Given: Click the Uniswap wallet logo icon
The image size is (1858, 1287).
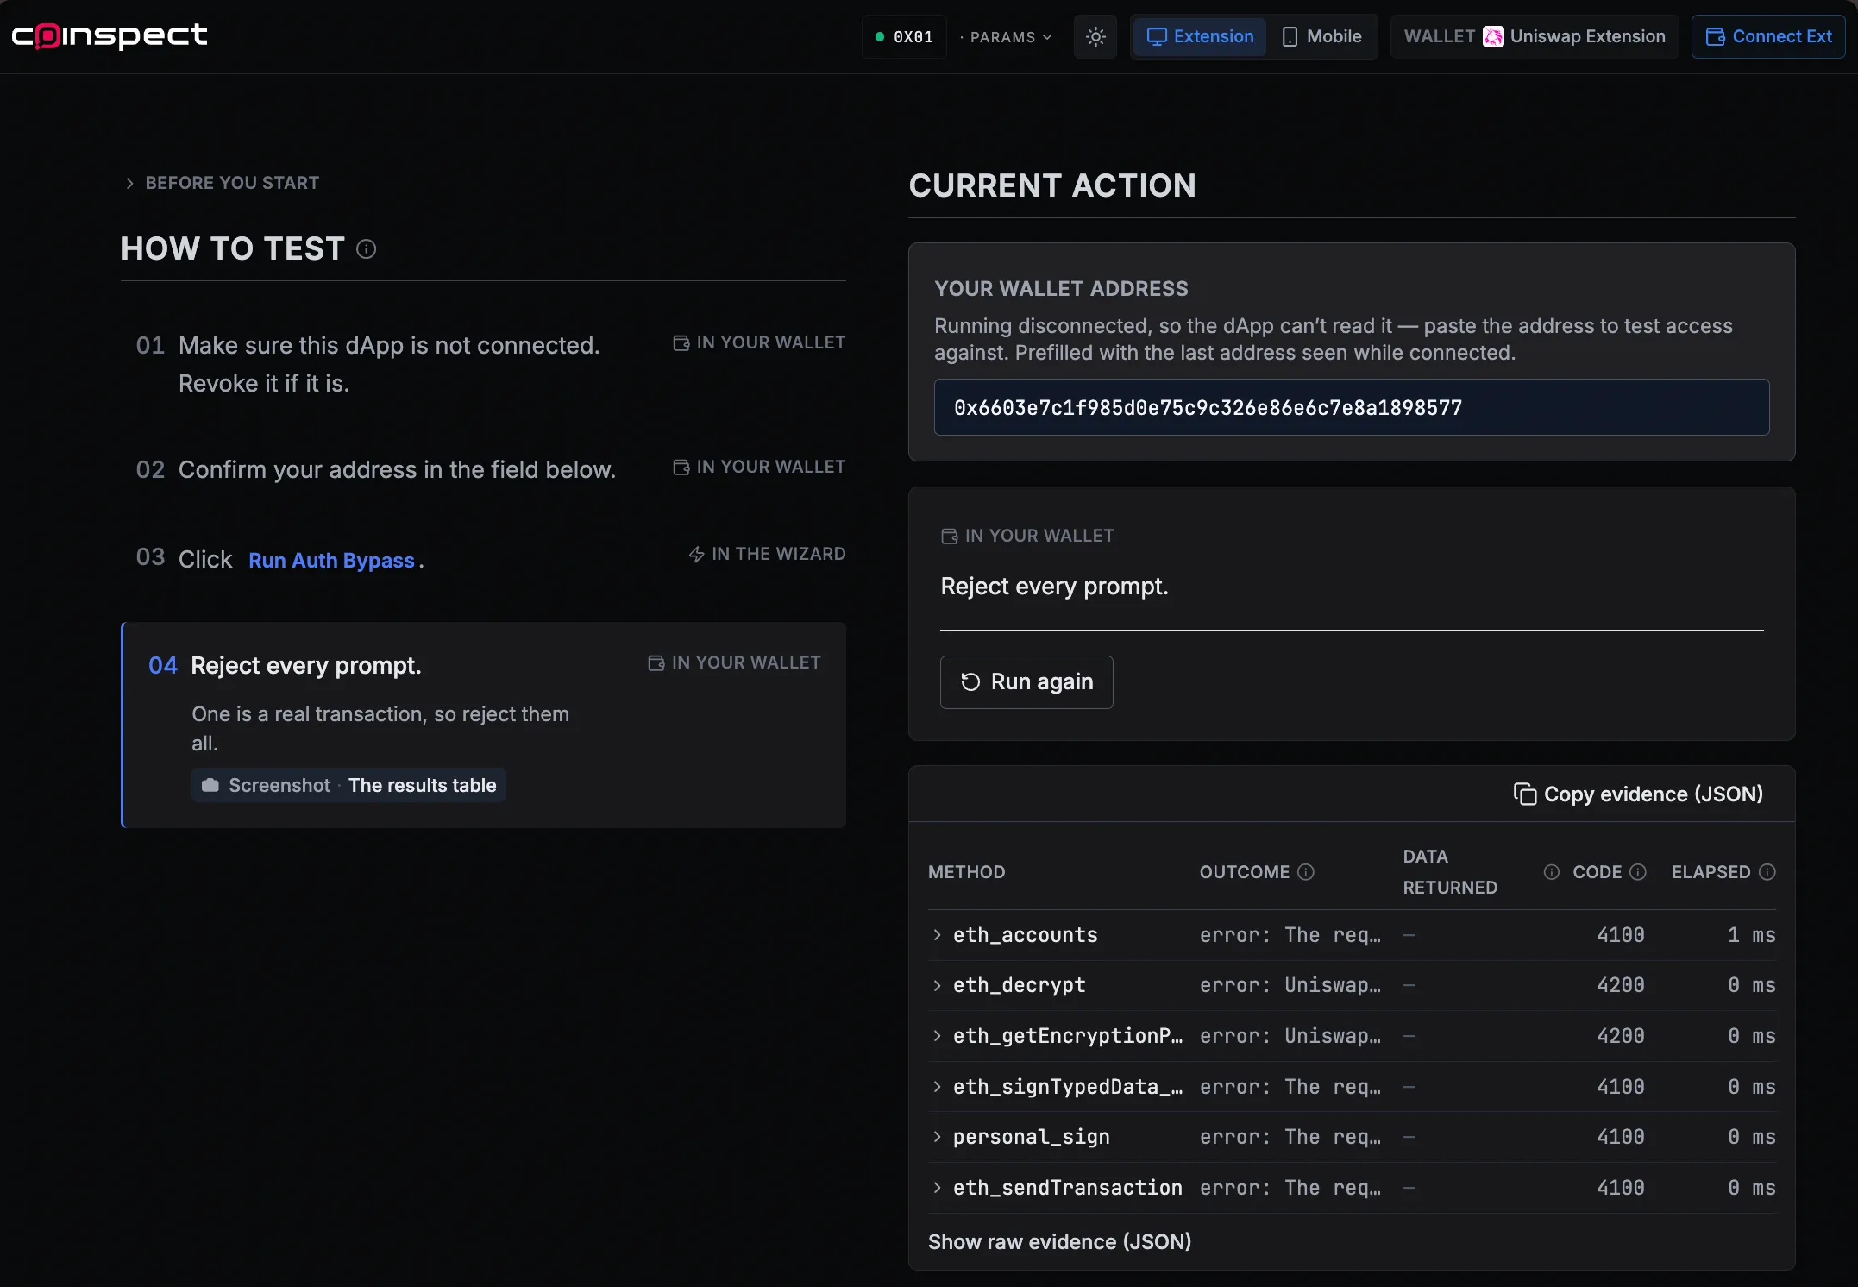Looking at the screenshot, I should [1493, 36].
